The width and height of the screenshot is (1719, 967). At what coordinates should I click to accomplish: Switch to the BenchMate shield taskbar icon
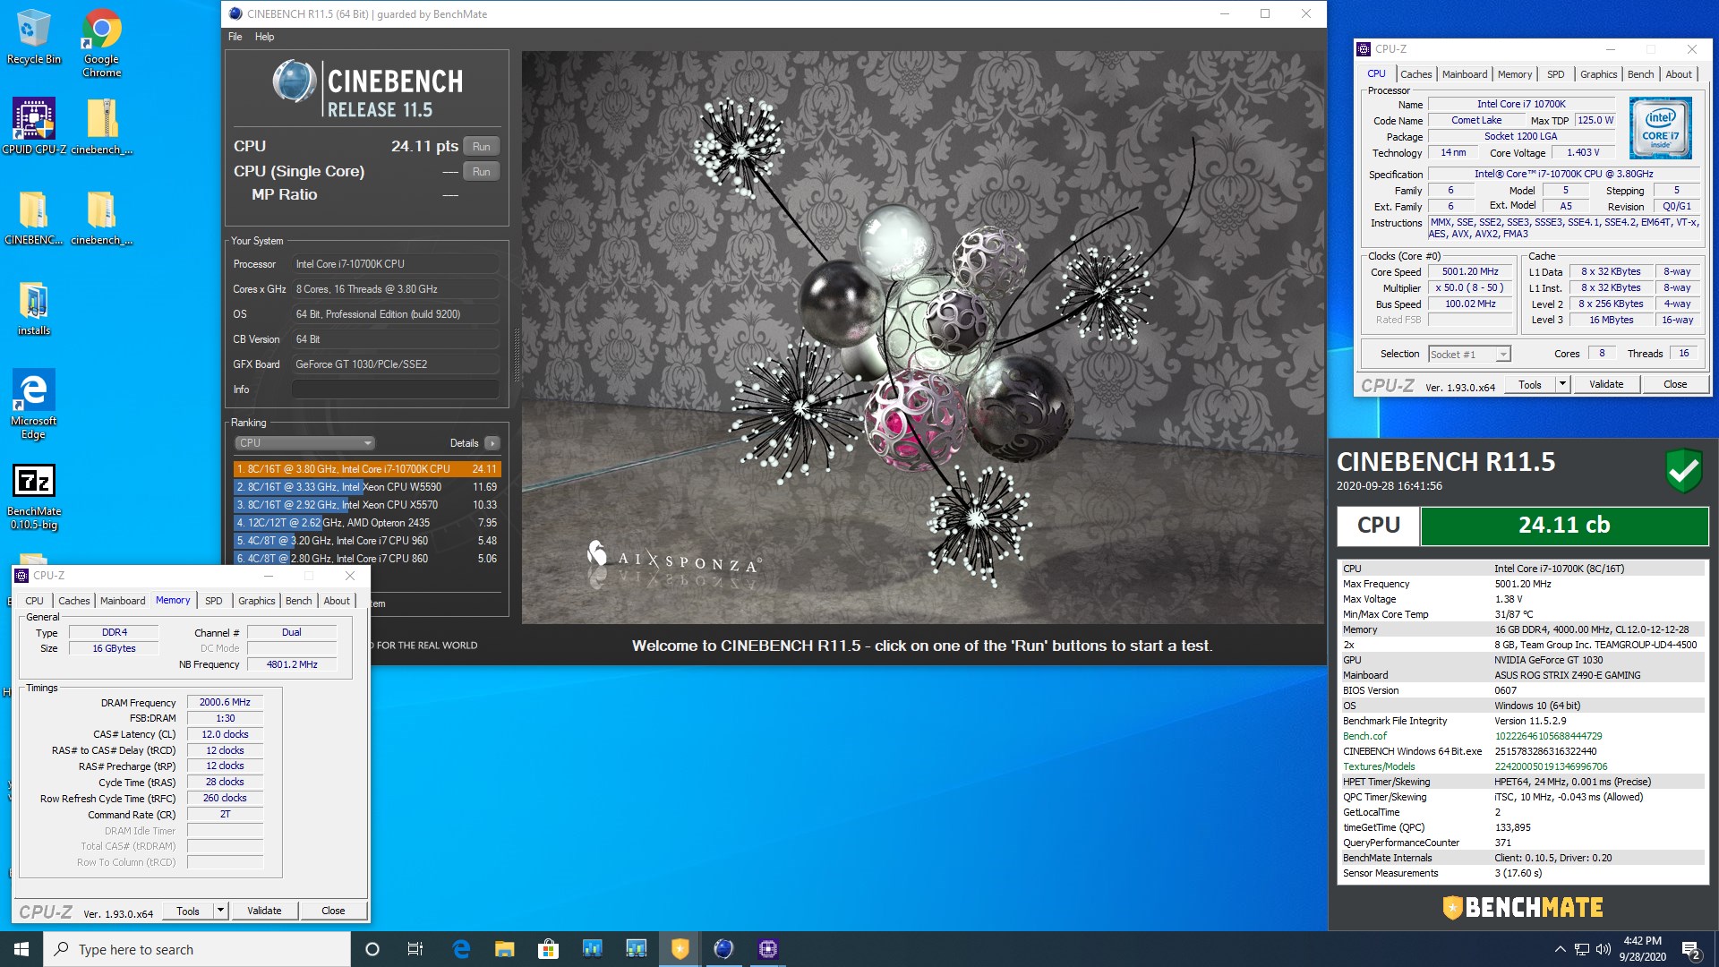click(680, 949)
